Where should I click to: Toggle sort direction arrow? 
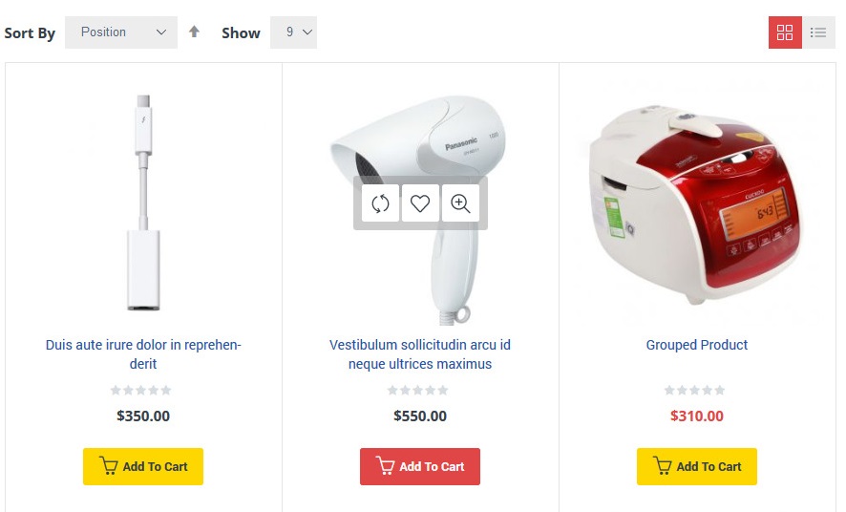pyautogui.click(x=194, y=32)
